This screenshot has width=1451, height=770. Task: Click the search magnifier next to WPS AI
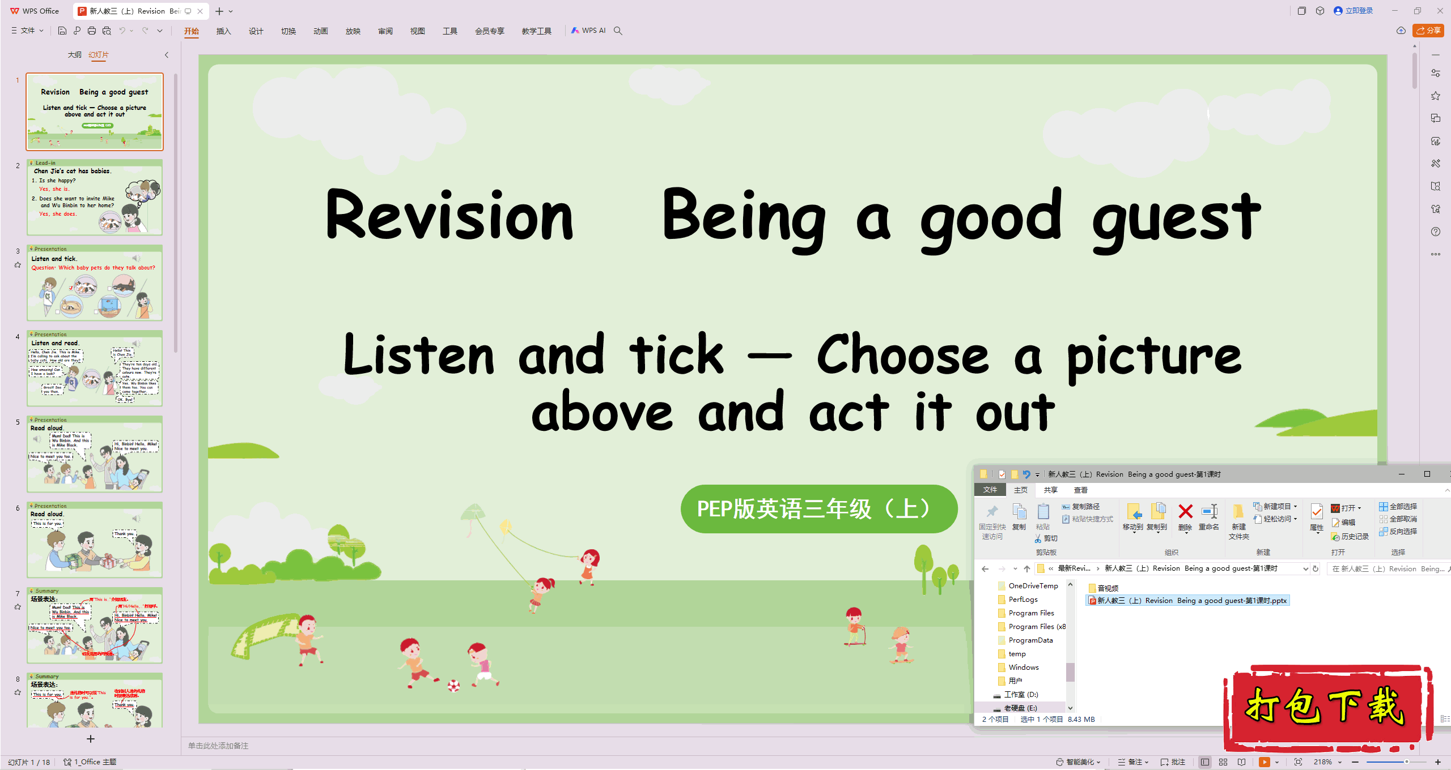tap(618, 31)
